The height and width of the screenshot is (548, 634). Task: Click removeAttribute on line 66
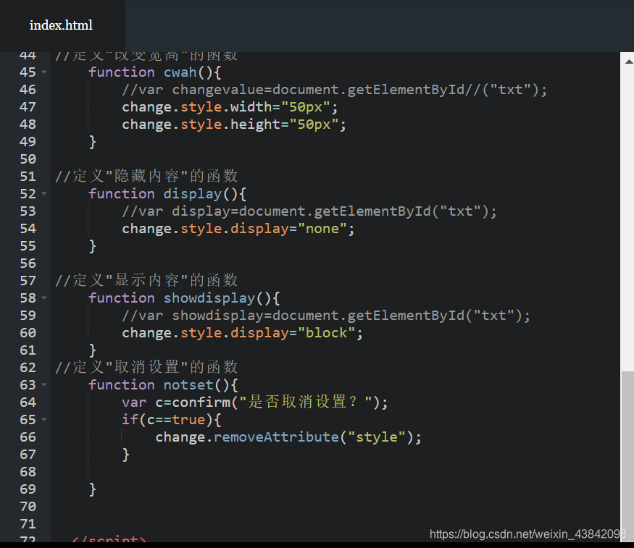[x=276, y=437]
